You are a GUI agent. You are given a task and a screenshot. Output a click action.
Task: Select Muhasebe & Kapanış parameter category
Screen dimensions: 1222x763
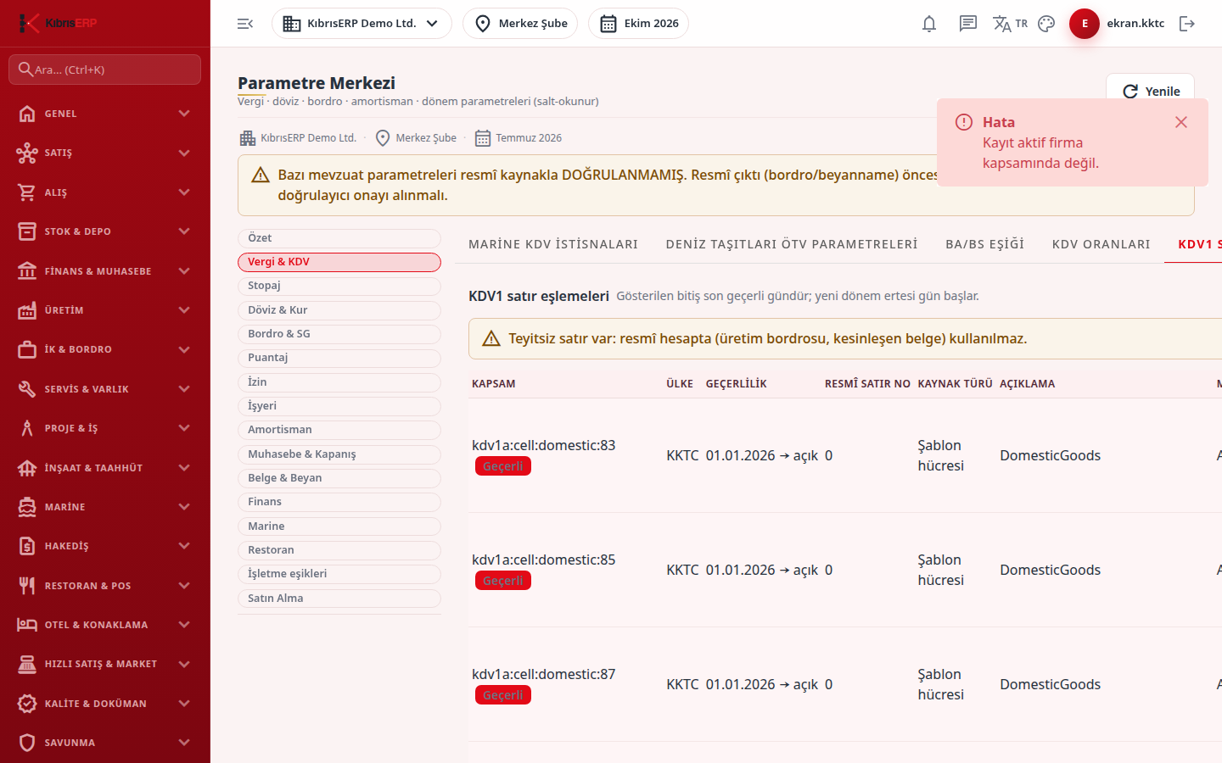point(339,454)
